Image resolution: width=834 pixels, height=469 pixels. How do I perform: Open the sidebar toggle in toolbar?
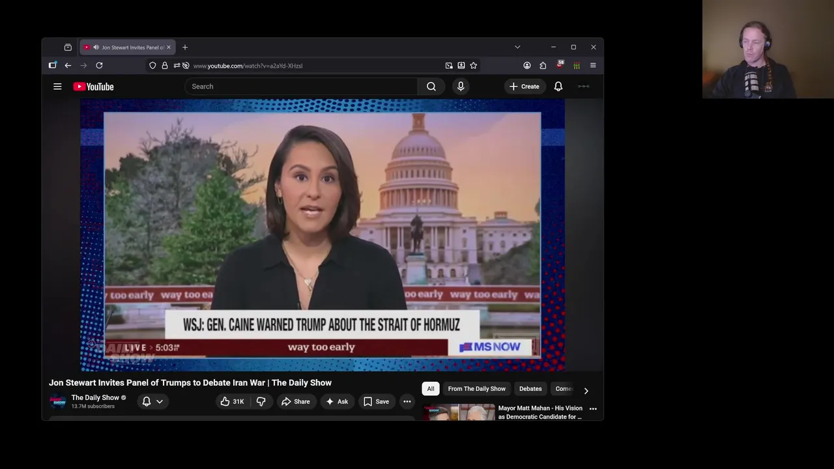pos(53,66)
